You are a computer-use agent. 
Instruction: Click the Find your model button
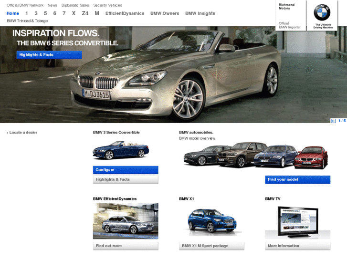[x=298, y=179]
